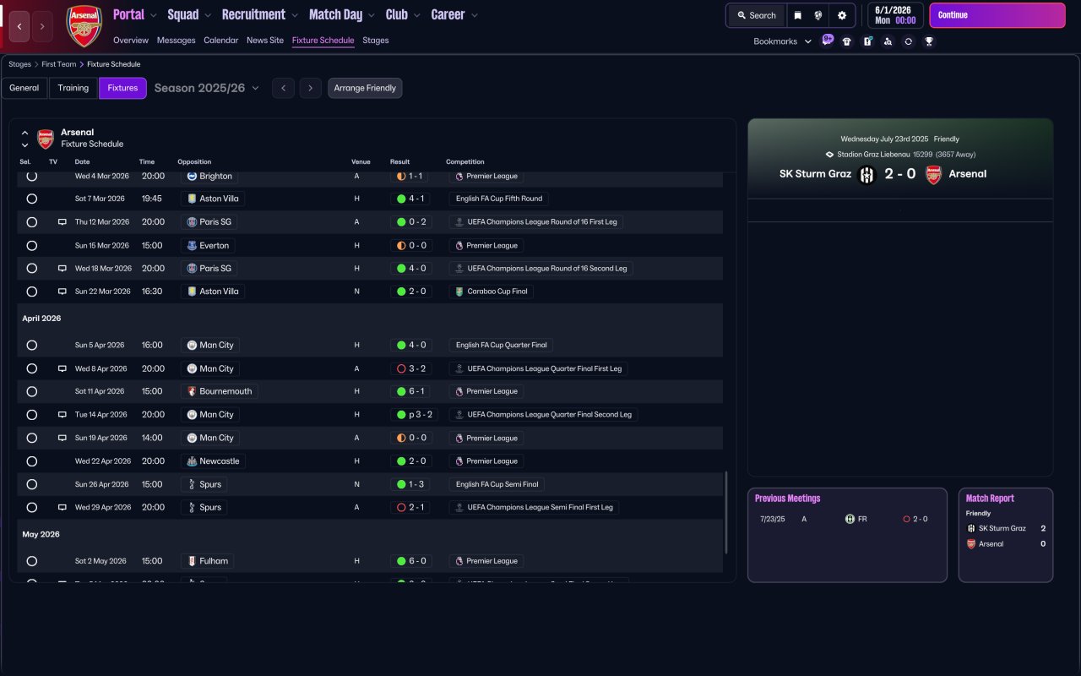Open the Calendar sub-menu item
Screen dimensions: 1081x676
click(x=220, y=41)
